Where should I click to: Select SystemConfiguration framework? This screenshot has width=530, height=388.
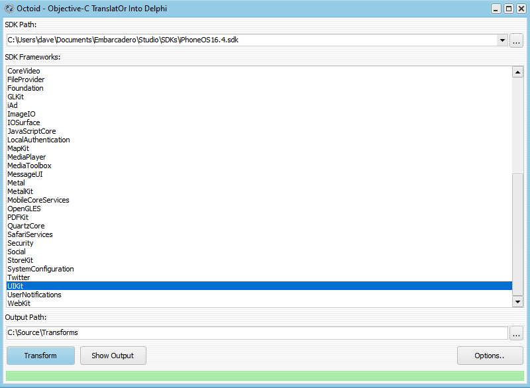tap(259, 269)
